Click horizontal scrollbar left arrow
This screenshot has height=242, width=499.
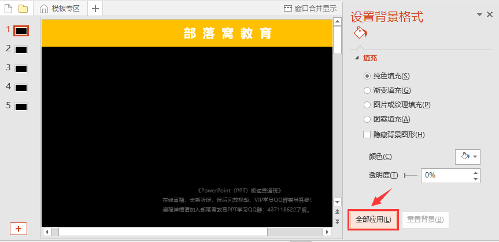[47, 232]
